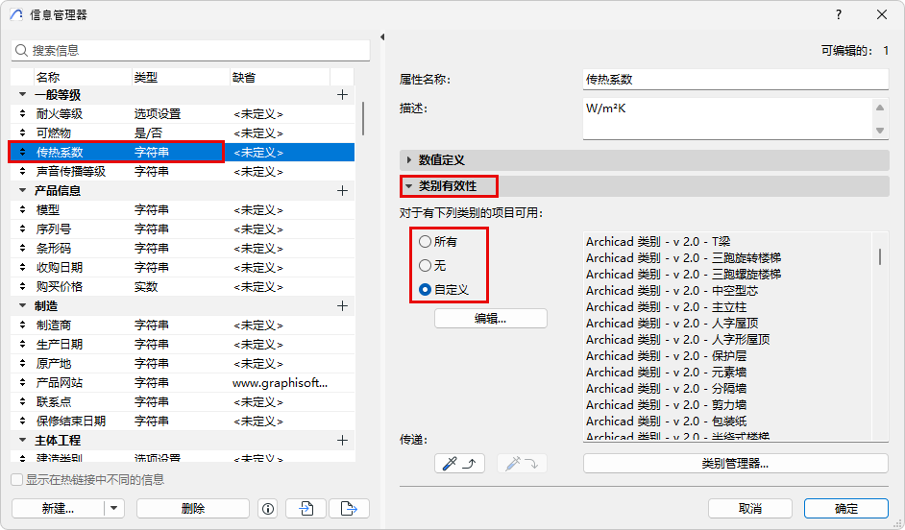Expand the 数值定义 section
Viewport: 905px width, 530px height.
[409, 159]
